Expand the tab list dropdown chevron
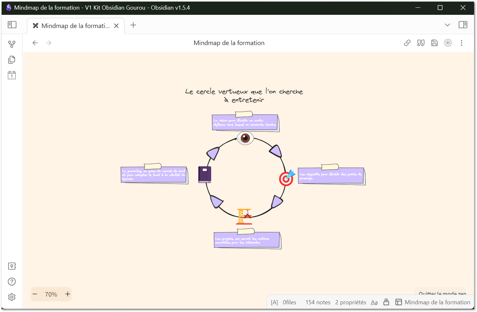 447,25
